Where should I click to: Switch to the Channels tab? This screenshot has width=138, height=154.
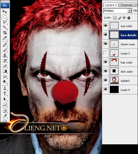point(126,5)
